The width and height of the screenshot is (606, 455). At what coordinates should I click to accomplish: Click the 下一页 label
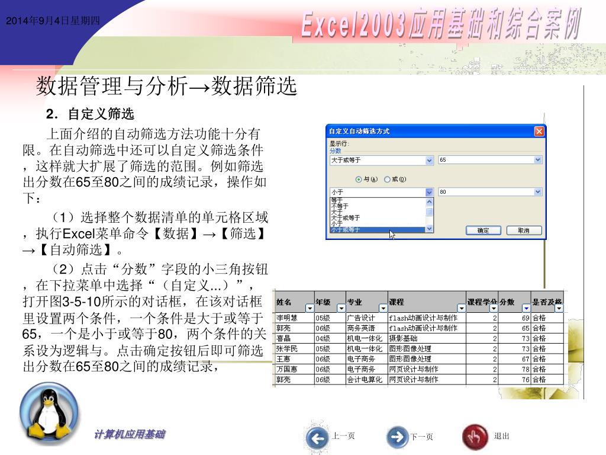(x=421, y=437)
